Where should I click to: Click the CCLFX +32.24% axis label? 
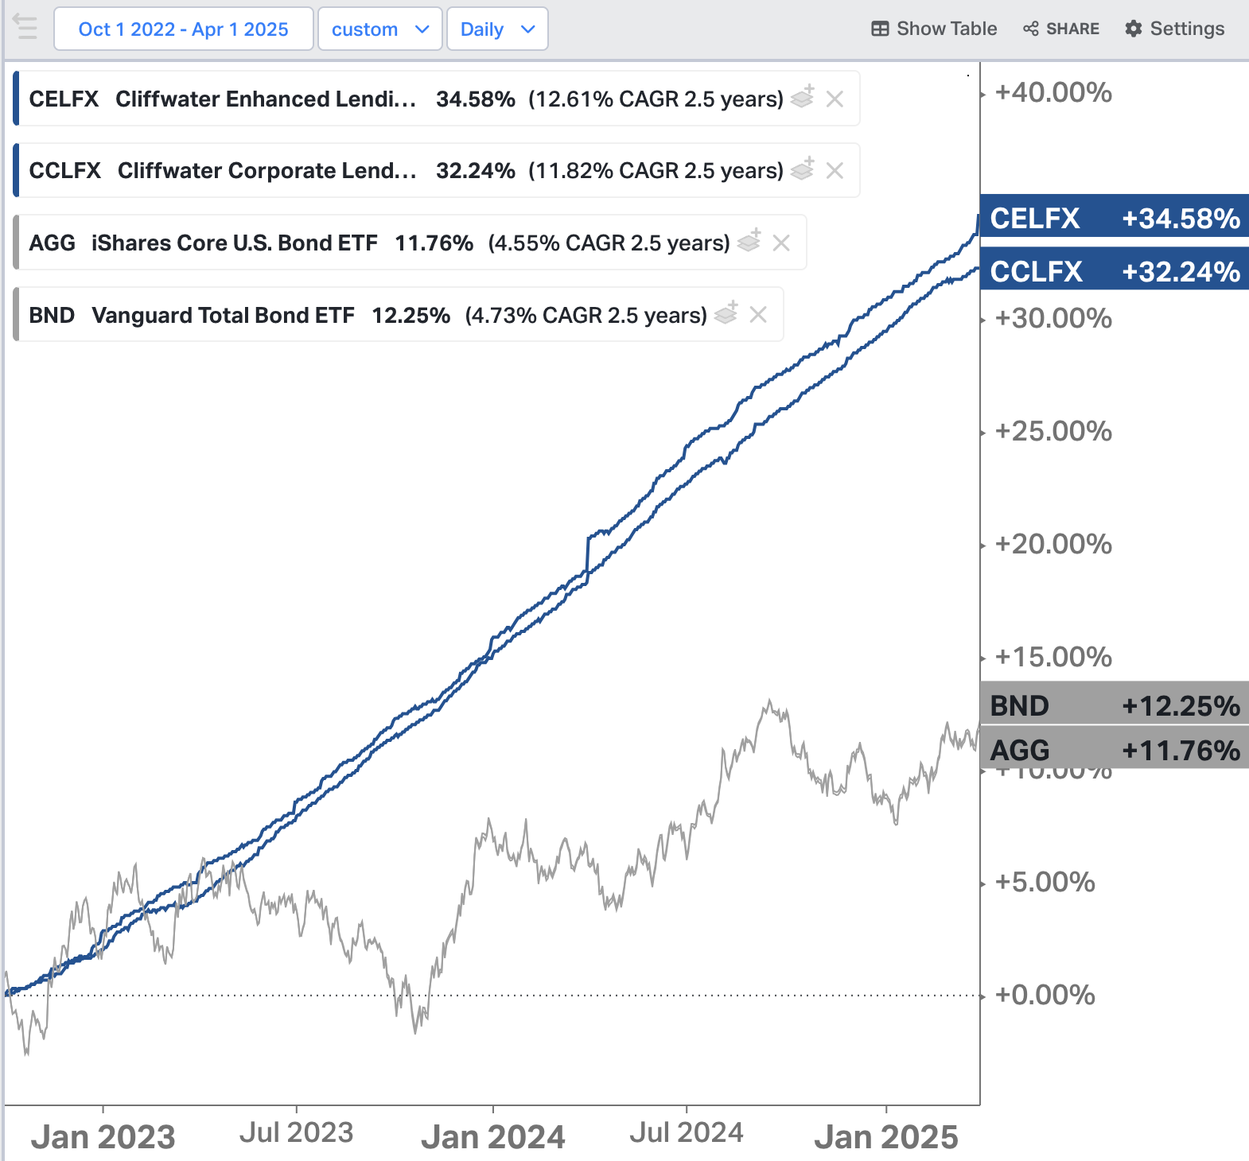click(1115, 270)
